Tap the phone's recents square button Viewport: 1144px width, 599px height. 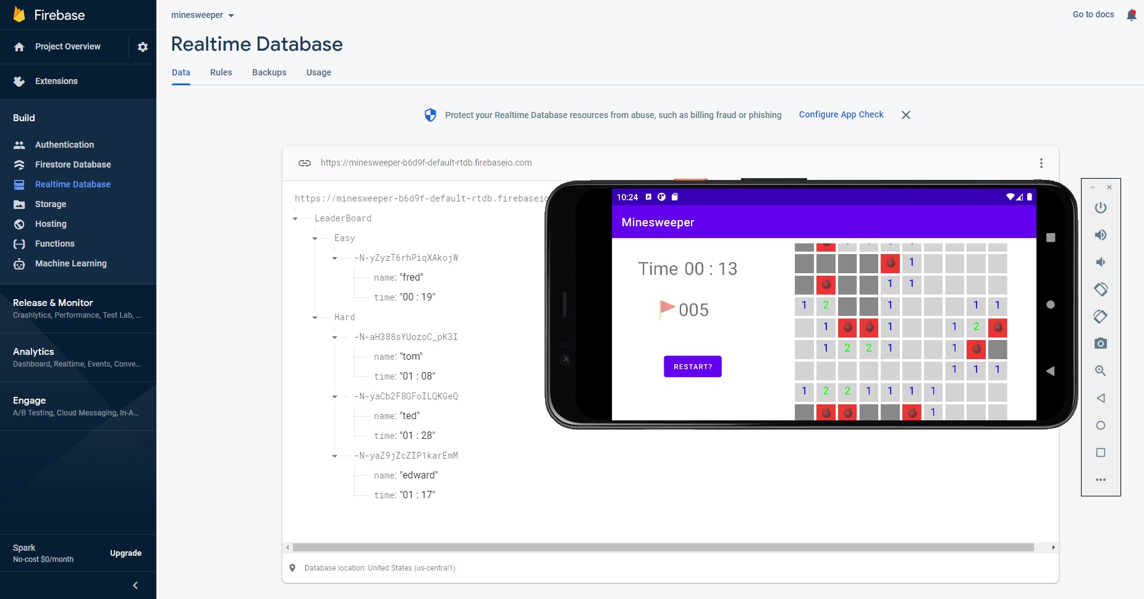click(1051, 237)
